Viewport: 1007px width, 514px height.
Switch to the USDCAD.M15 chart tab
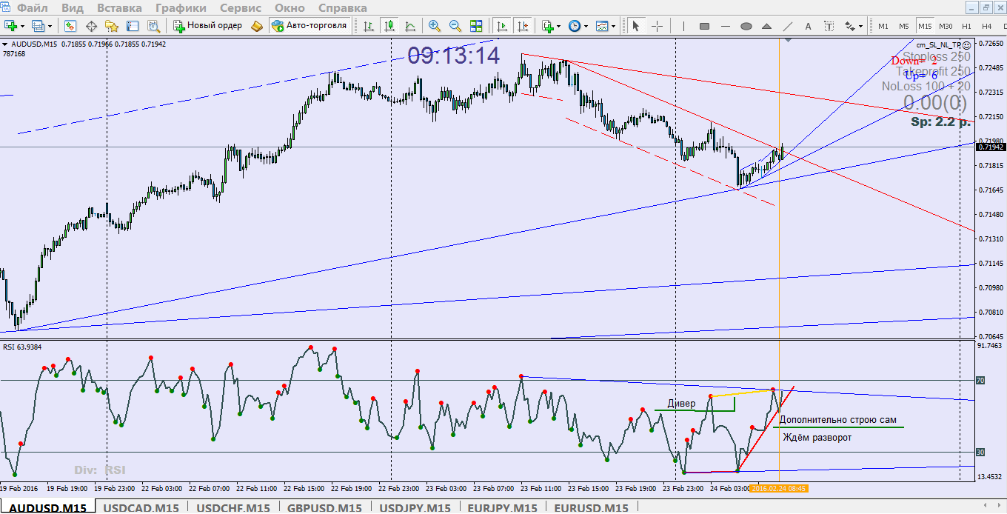pyautogui.click(x=141, y=507)
